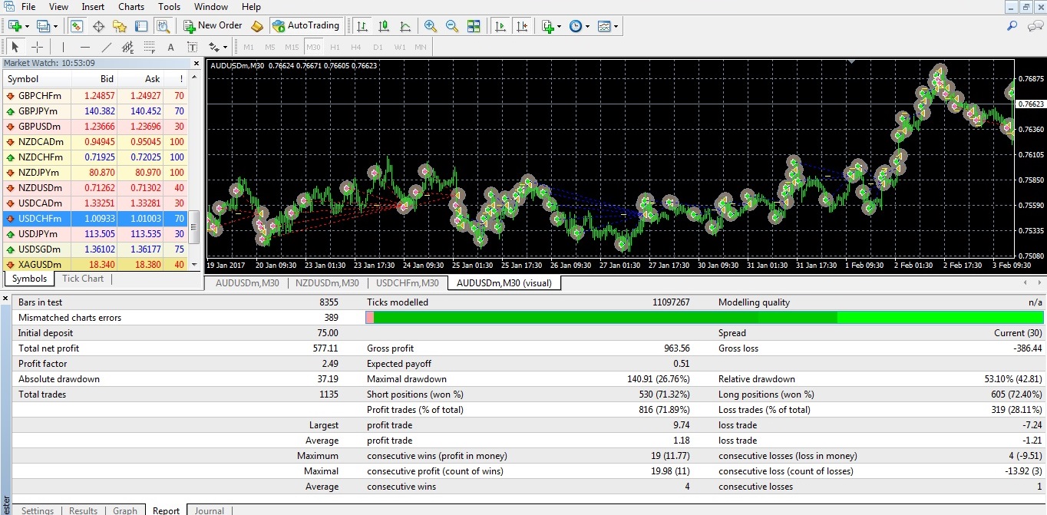Image resolution: width=1047 pixels, height=515 pixels.
Task: Select the Crosshair tool
Action: (x=36, y=48)
